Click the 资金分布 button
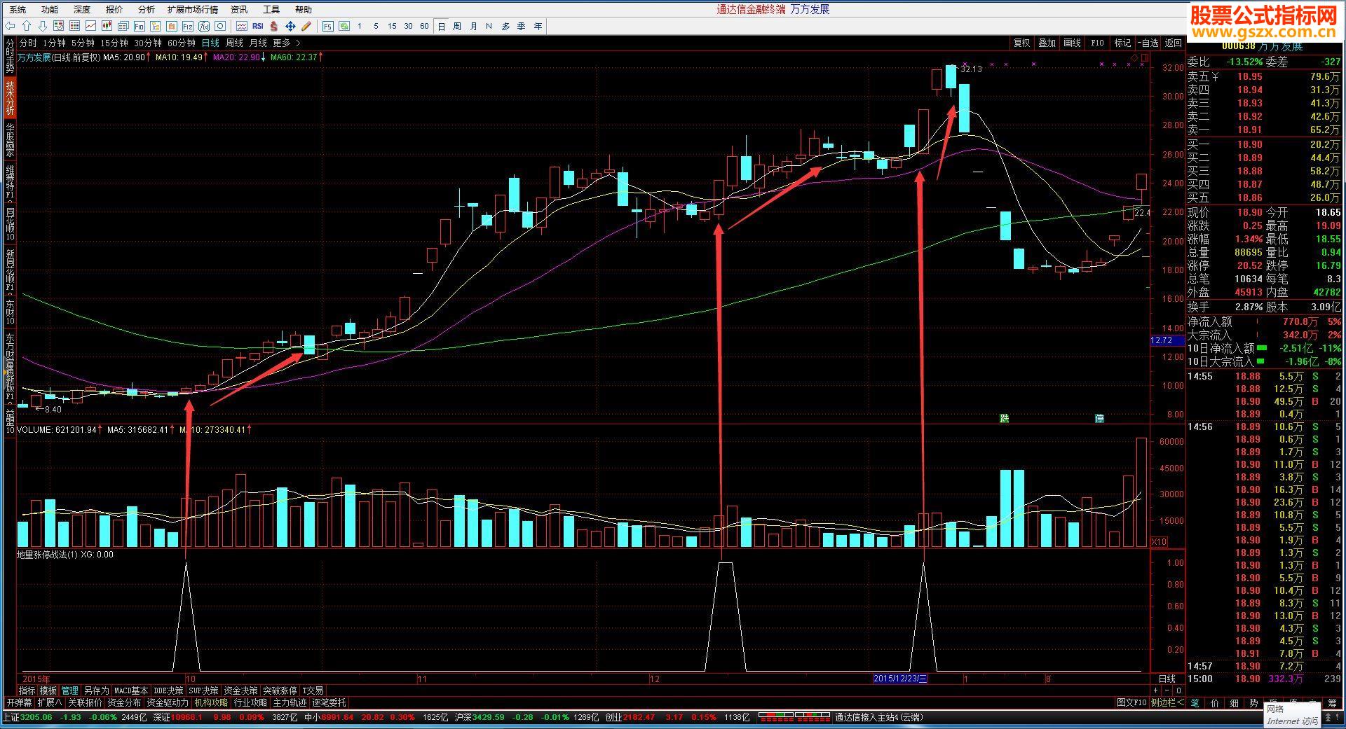Screen dimensions: 1346x729 [x=124, y=702]
